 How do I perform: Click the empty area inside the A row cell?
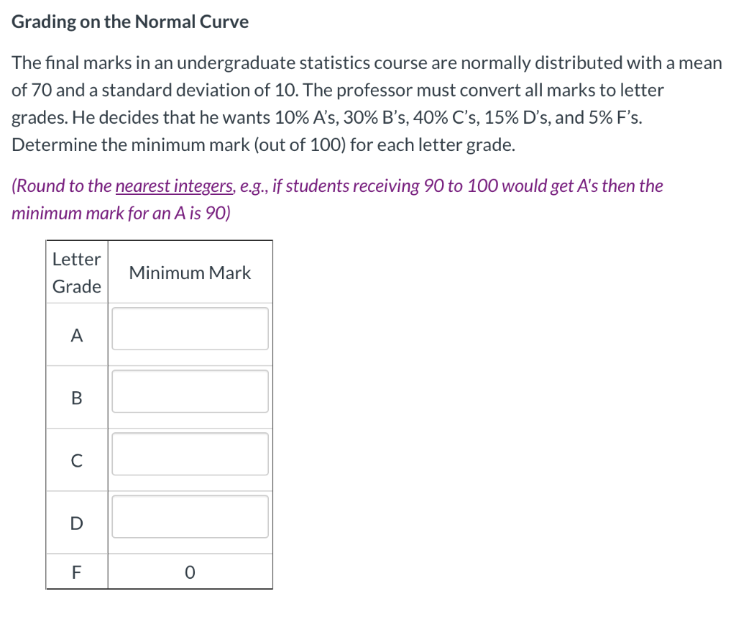tap(189, 329)
